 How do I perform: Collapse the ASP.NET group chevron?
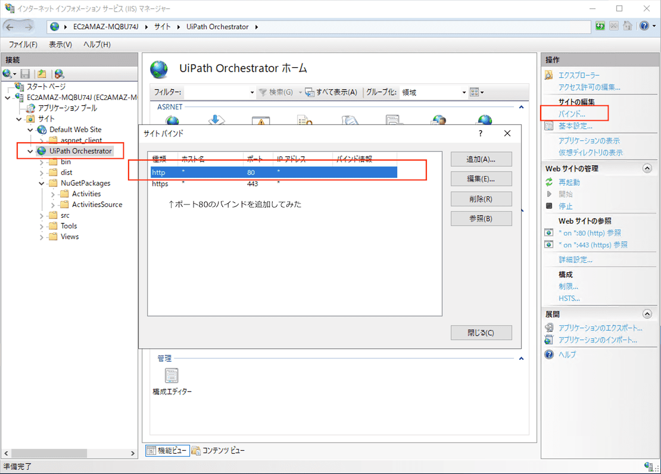[522, 107]
